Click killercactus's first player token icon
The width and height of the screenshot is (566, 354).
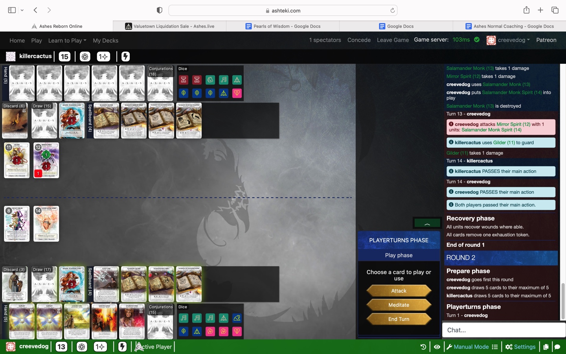pos(85,56)
